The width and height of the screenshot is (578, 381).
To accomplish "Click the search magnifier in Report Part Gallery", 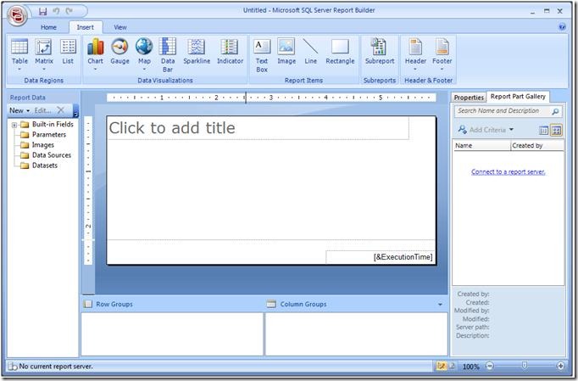I will (555, 111).
